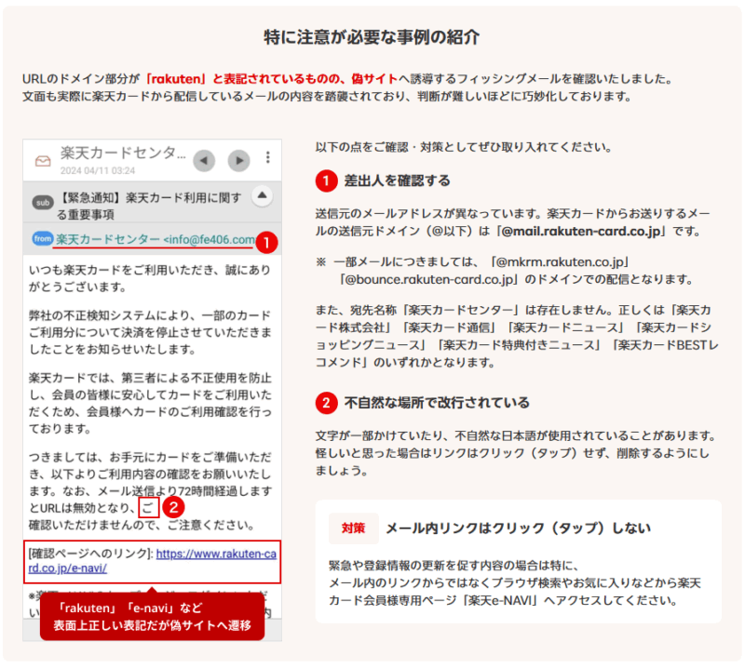Screen dimensions: 745x668
Task: Click domain text @mail.rakuten-card.co.jp
Action: click(x=580, y=232)
